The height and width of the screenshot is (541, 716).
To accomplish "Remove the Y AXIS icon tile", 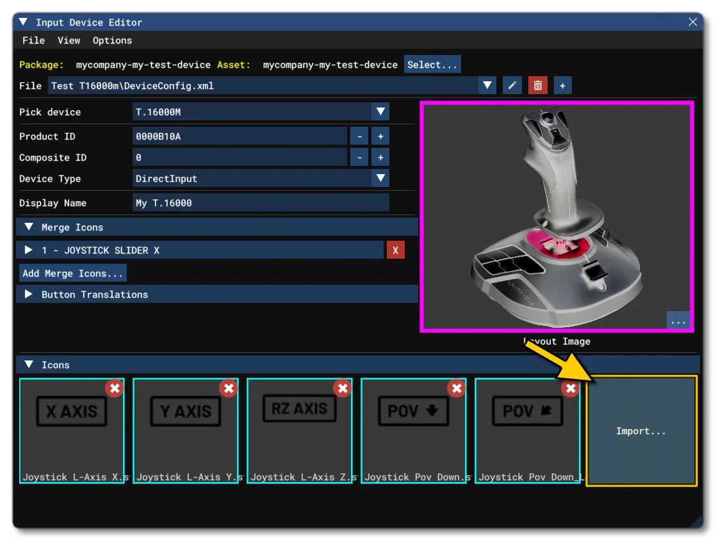I will (229, 389).
